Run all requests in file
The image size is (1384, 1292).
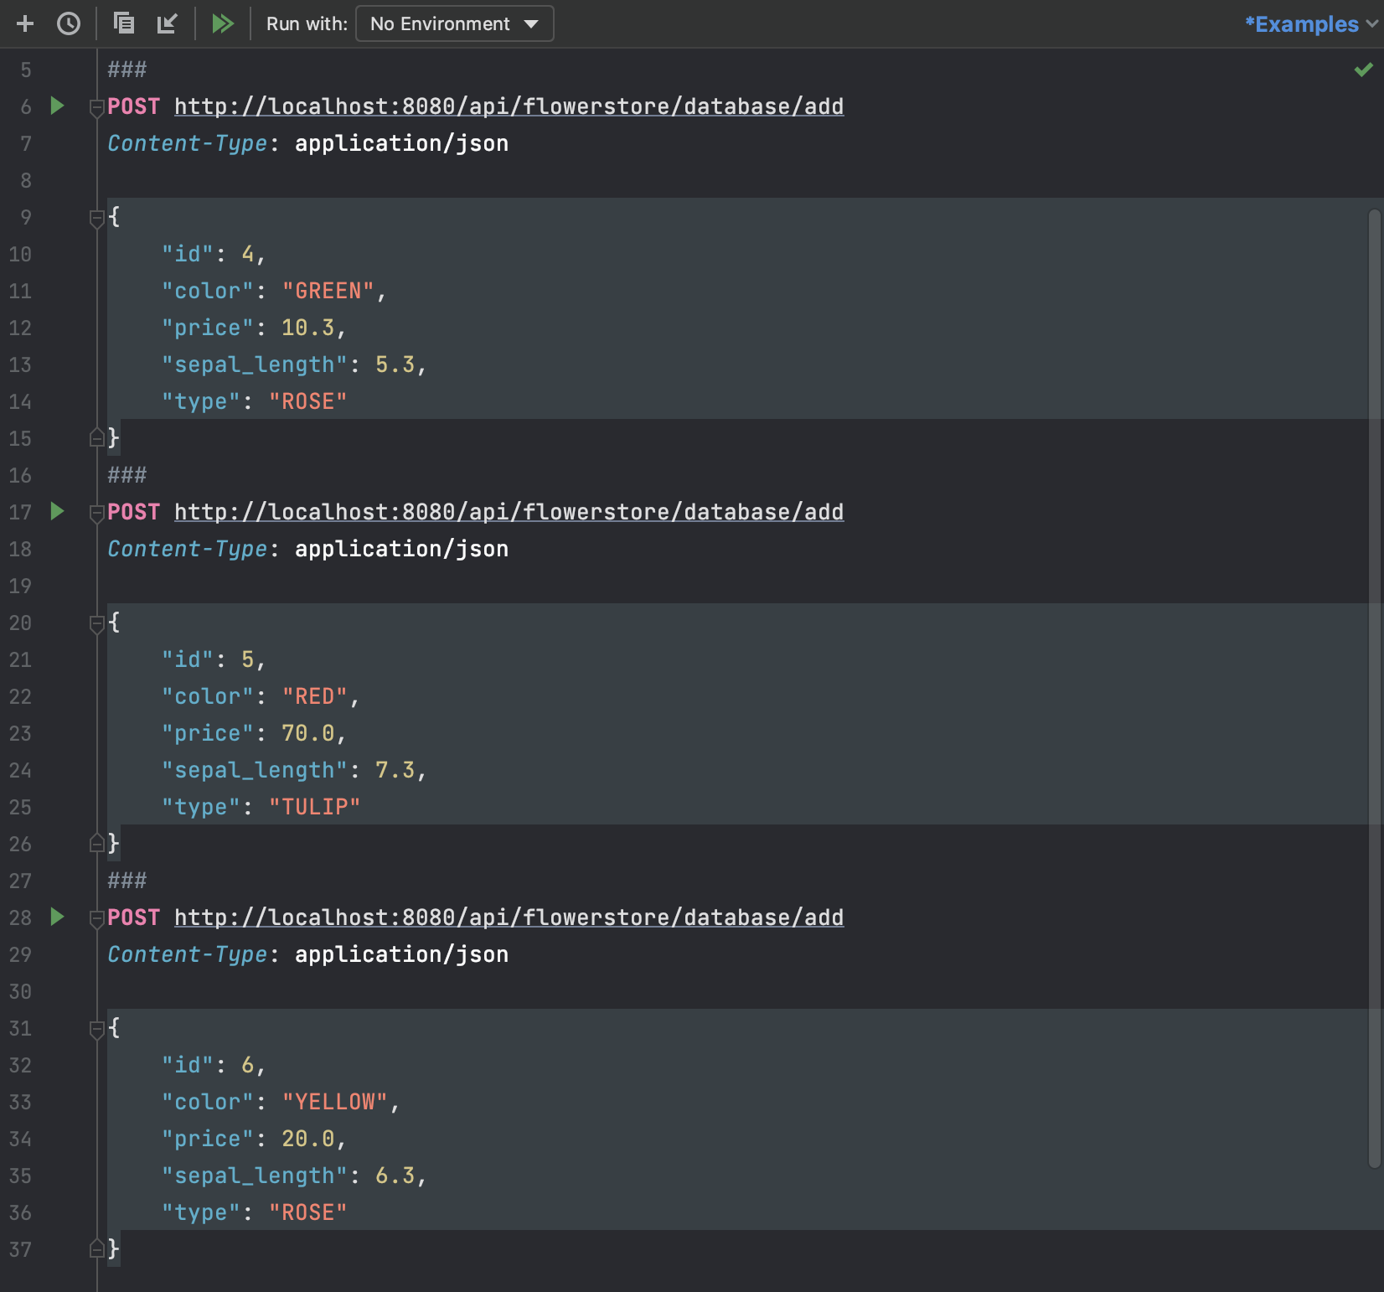(x=222, y=23)
